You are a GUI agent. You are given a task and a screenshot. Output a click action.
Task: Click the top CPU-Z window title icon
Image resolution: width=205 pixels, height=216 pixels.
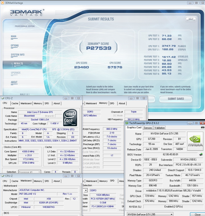pyautogui.click(x=3, y=98)
